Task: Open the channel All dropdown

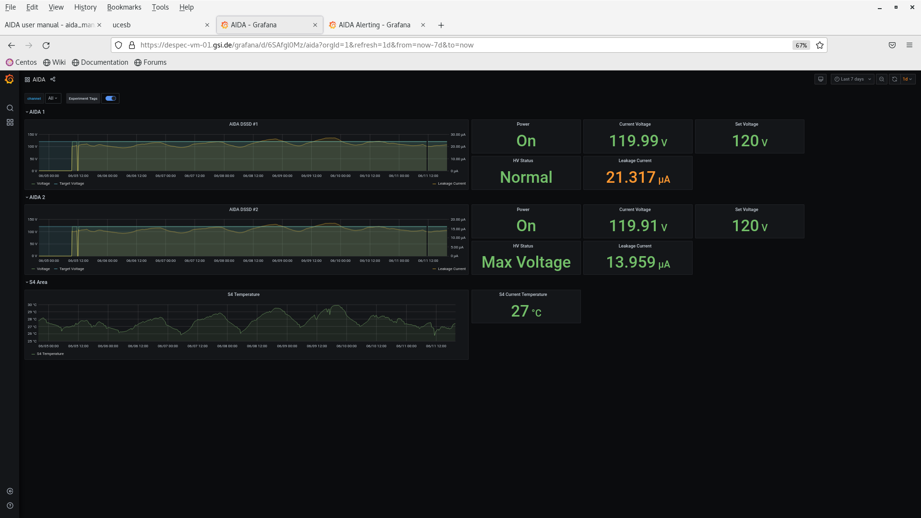Action: pyautogui.click(x=53, y=98)
